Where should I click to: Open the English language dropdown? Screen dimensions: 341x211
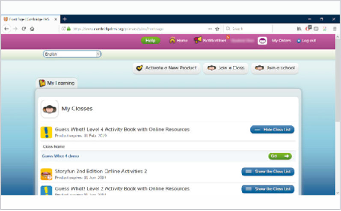coord(72,54)
